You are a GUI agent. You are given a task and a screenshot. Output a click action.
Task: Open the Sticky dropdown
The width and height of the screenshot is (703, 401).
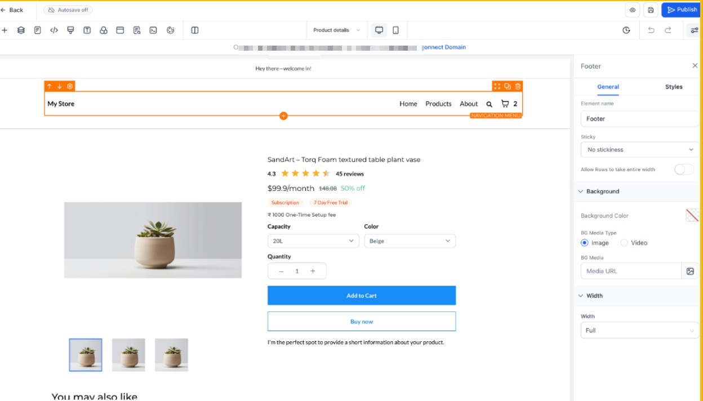tap(639, 150)
